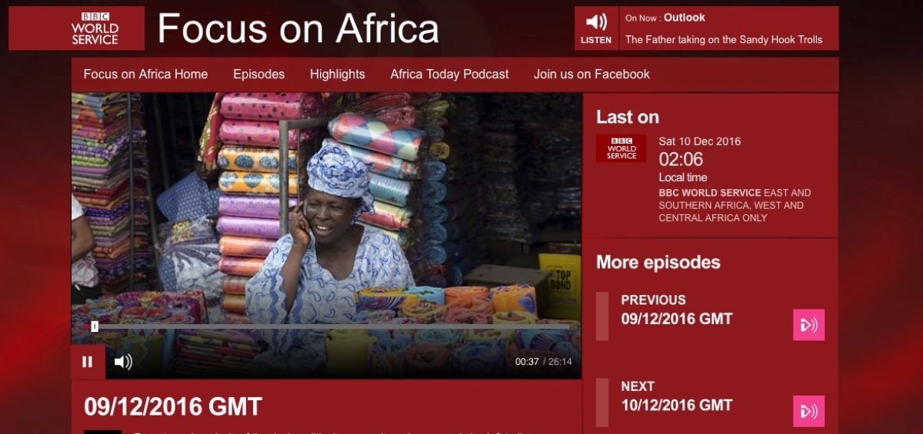Mute audio via the player speaker icon

(123, 362)
